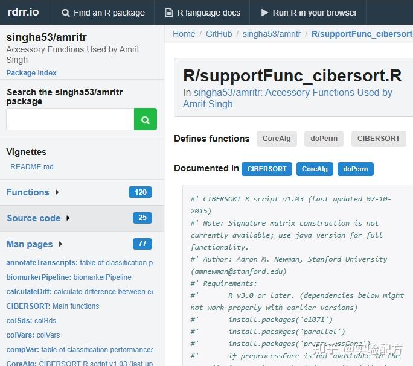Open the rdrr.io home logo
413x366 pixels.
[23, 12]
